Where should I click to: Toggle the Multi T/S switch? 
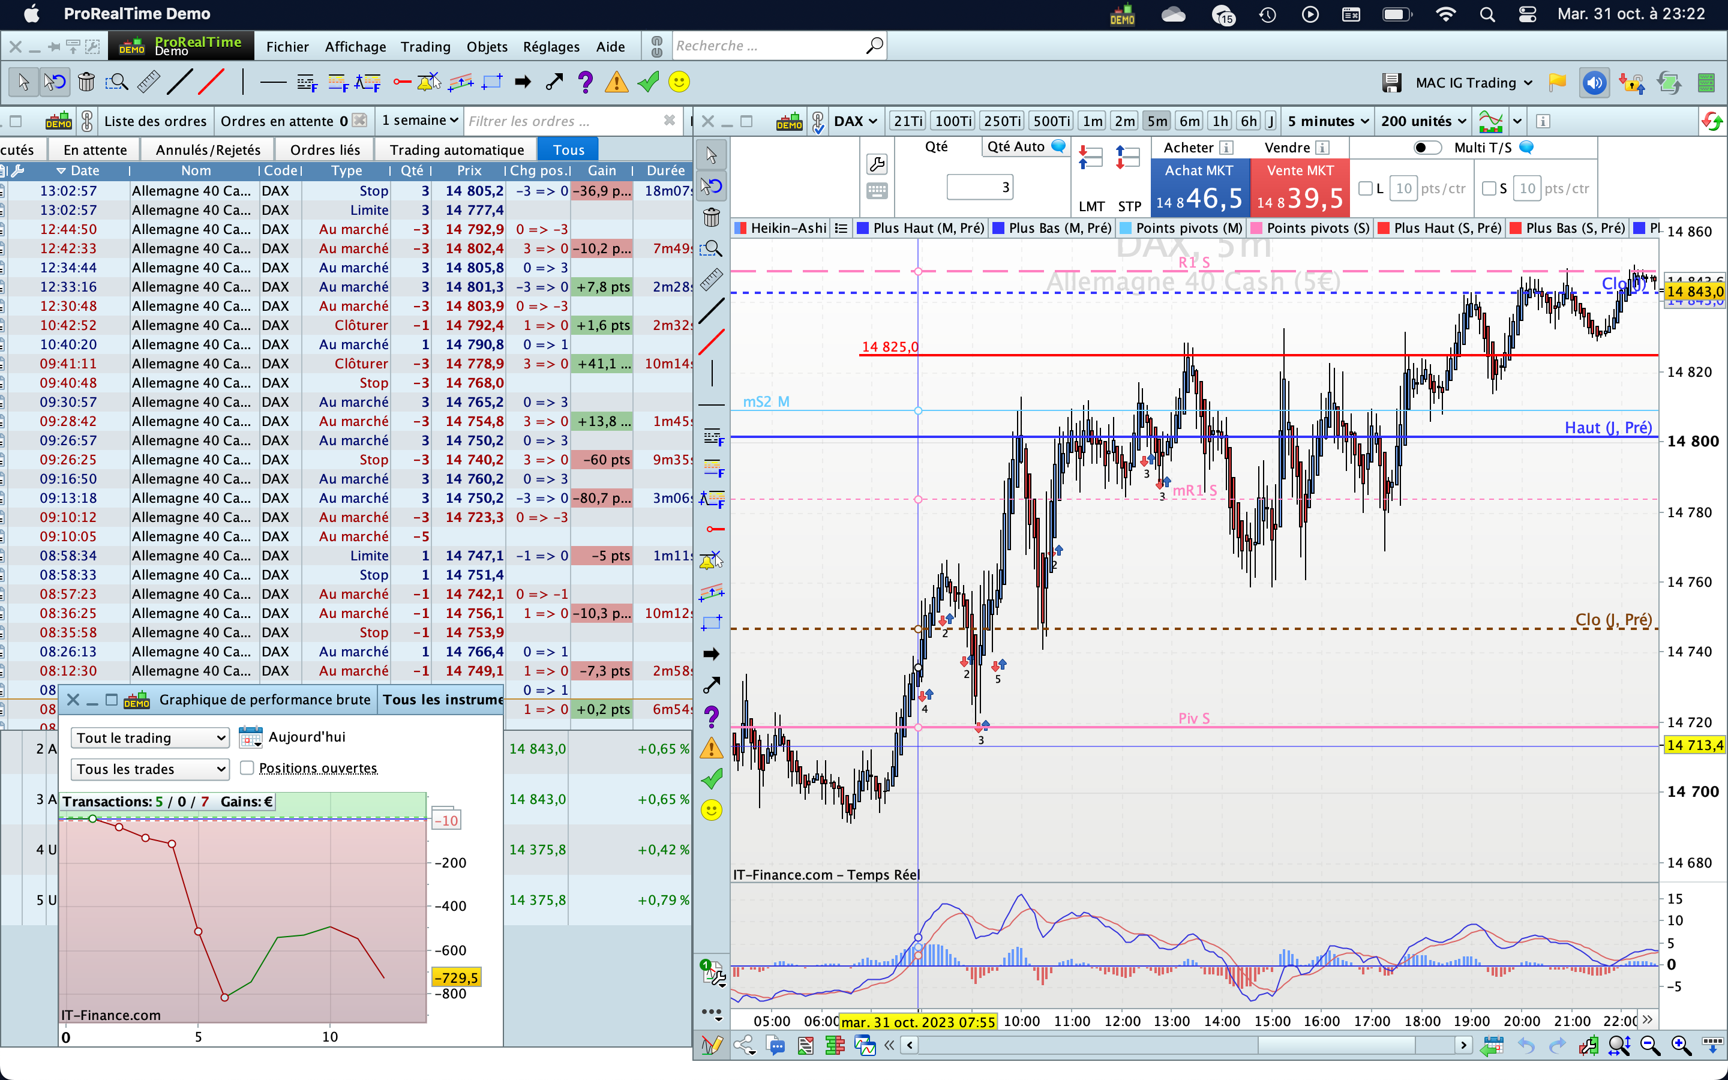click(1427, 148)
